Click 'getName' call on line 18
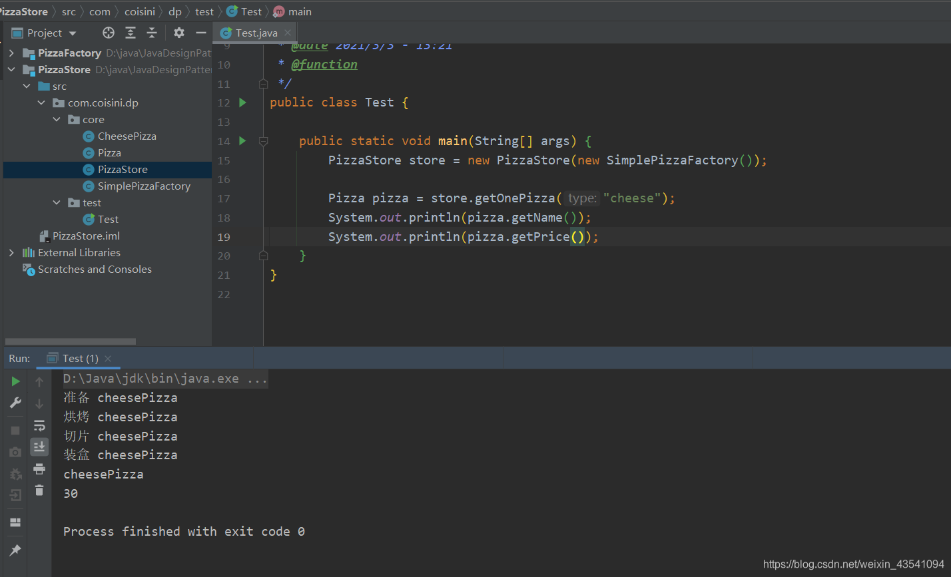Viewport: 951px width, 577px height. [537, 218]
